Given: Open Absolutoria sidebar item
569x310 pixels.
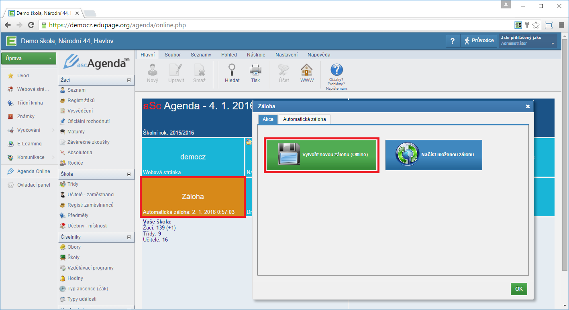Looking at the screenshot, I should point(80,153).
